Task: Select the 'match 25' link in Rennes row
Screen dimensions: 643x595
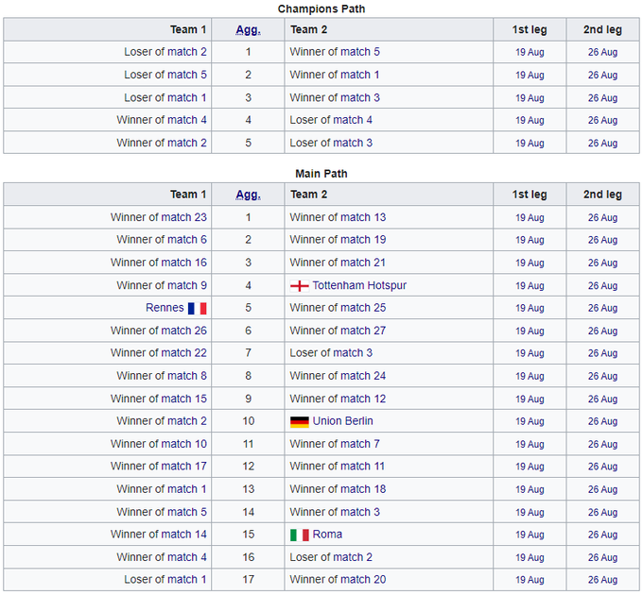Action: pyautogui.click(x=363, y=308)
